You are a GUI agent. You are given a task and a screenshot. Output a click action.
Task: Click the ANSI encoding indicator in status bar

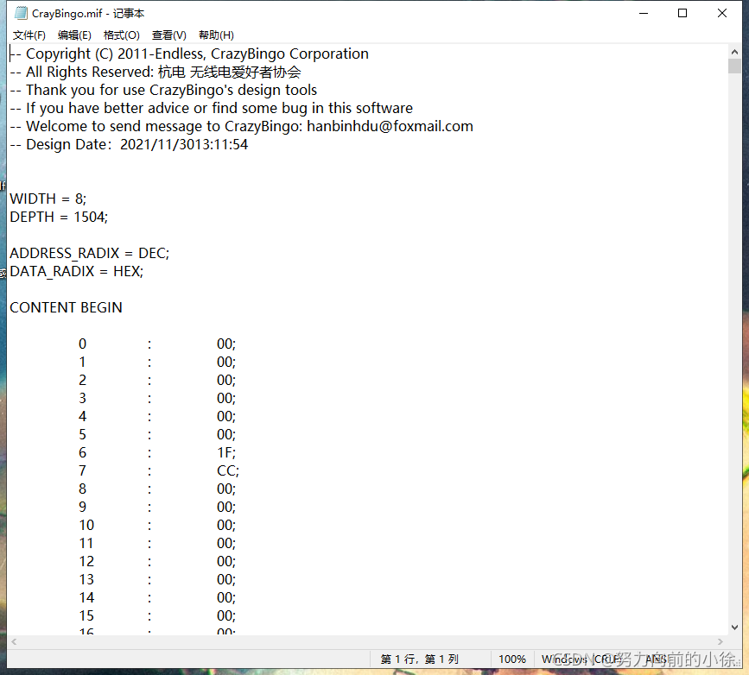656,659
